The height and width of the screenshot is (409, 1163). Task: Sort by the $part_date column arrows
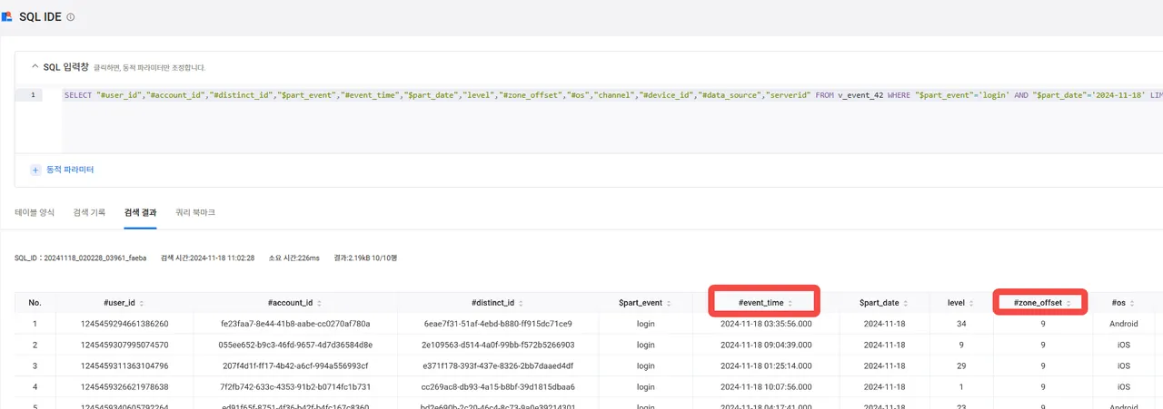(905, 303)
